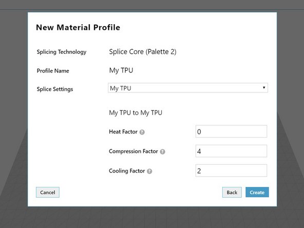Select the "Splicing Technology" label

[62, 52]
